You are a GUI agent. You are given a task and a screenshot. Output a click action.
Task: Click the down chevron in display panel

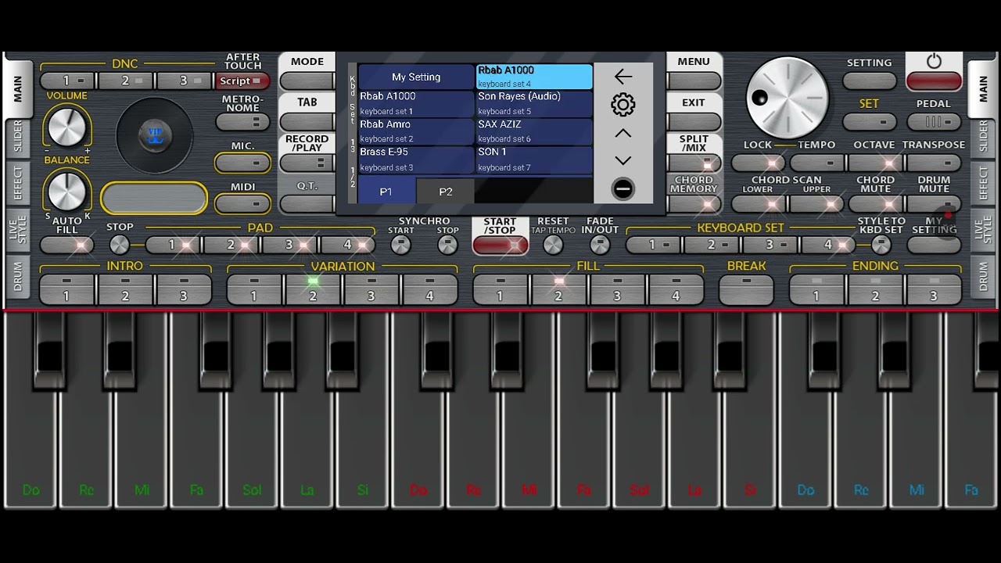(x=623, y=161)
